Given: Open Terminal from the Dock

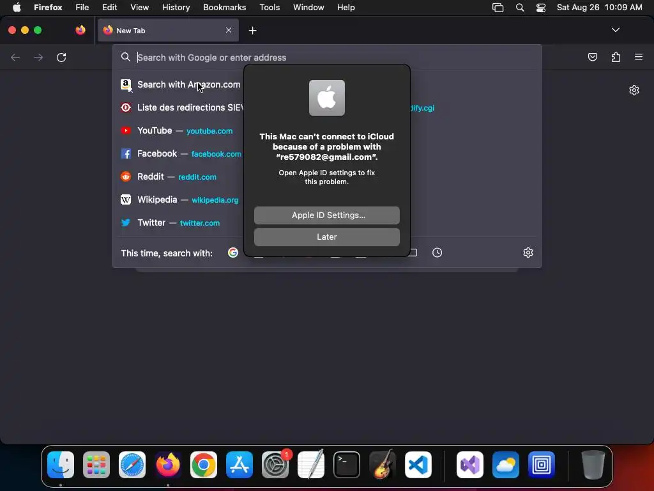Looking at the screenshot, I should (x=347, y=465).
